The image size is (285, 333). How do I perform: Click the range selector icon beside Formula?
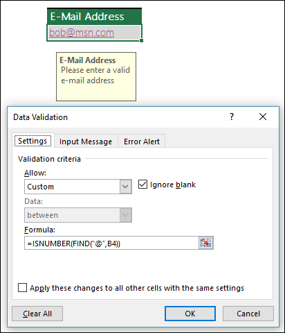pyautogui.click(x=206, y=243)
